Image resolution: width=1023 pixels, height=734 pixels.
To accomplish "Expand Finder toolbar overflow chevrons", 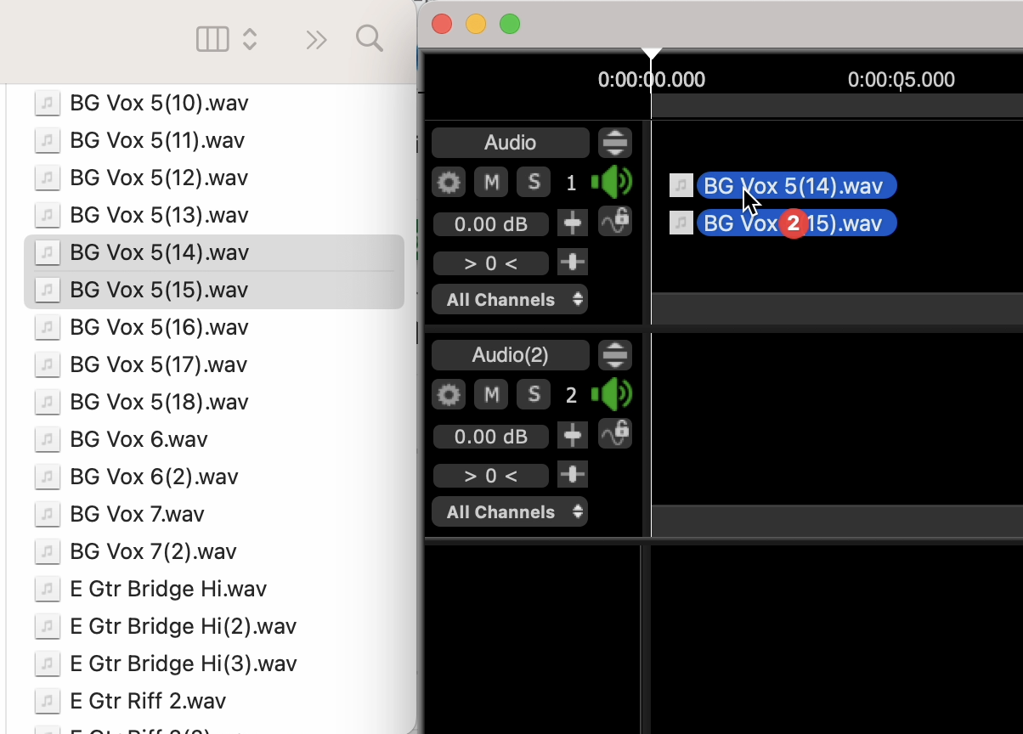I will point(316,40).
